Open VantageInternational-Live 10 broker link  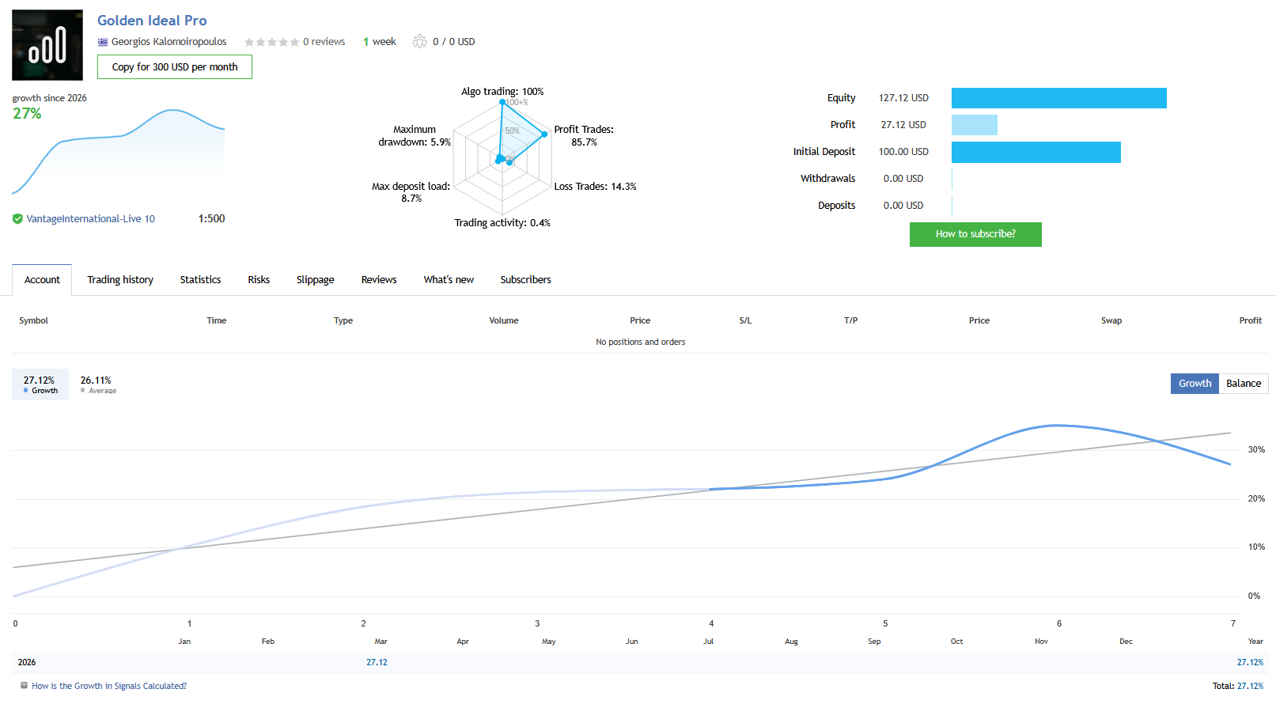(90, 219)
